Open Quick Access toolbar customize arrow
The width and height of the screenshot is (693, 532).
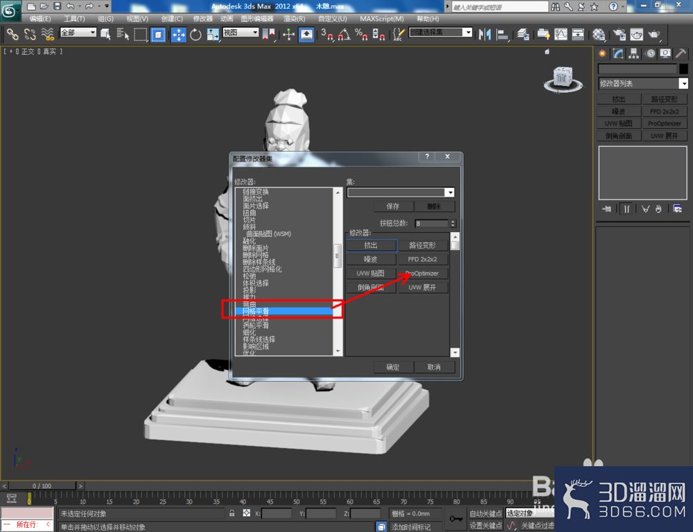click(107, 6)
